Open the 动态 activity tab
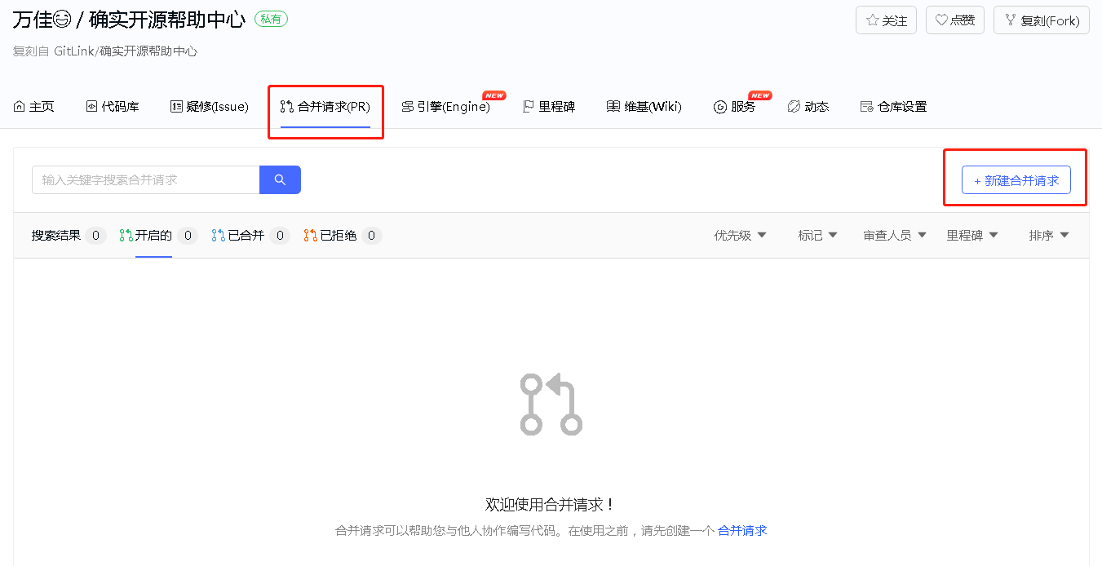Image resolution: width=1102 pixels, height=566 pixels. [808, 107]
